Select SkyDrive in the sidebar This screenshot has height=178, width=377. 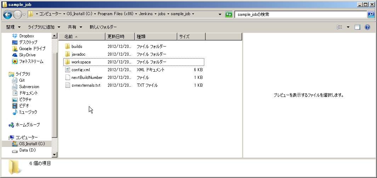(x=27, y=55)
